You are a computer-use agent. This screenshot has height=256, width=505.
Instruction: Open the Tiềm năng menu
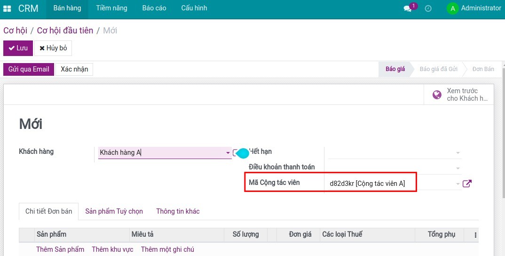click(x=111, y=8)
